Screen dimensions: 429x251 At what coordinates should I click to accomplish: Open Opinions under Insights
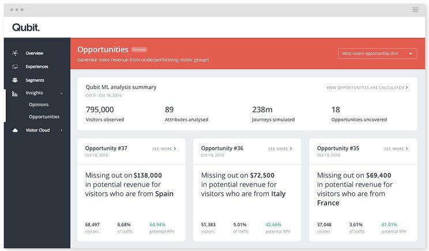click(x=39, y=104)
